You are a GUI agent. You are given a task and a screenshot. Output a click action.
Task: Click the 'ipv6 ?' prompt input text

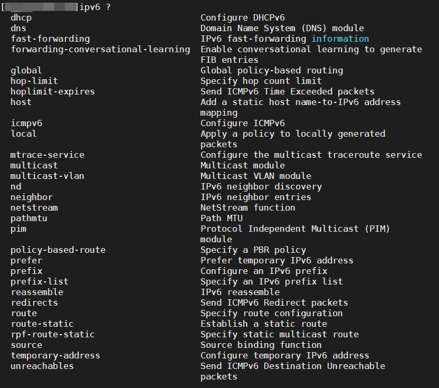point(95,7)
